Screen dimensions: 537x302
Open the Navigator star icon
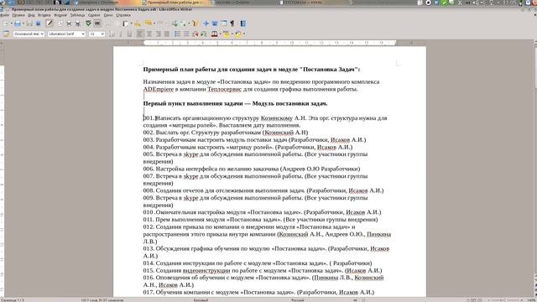(x=206, y=23)
